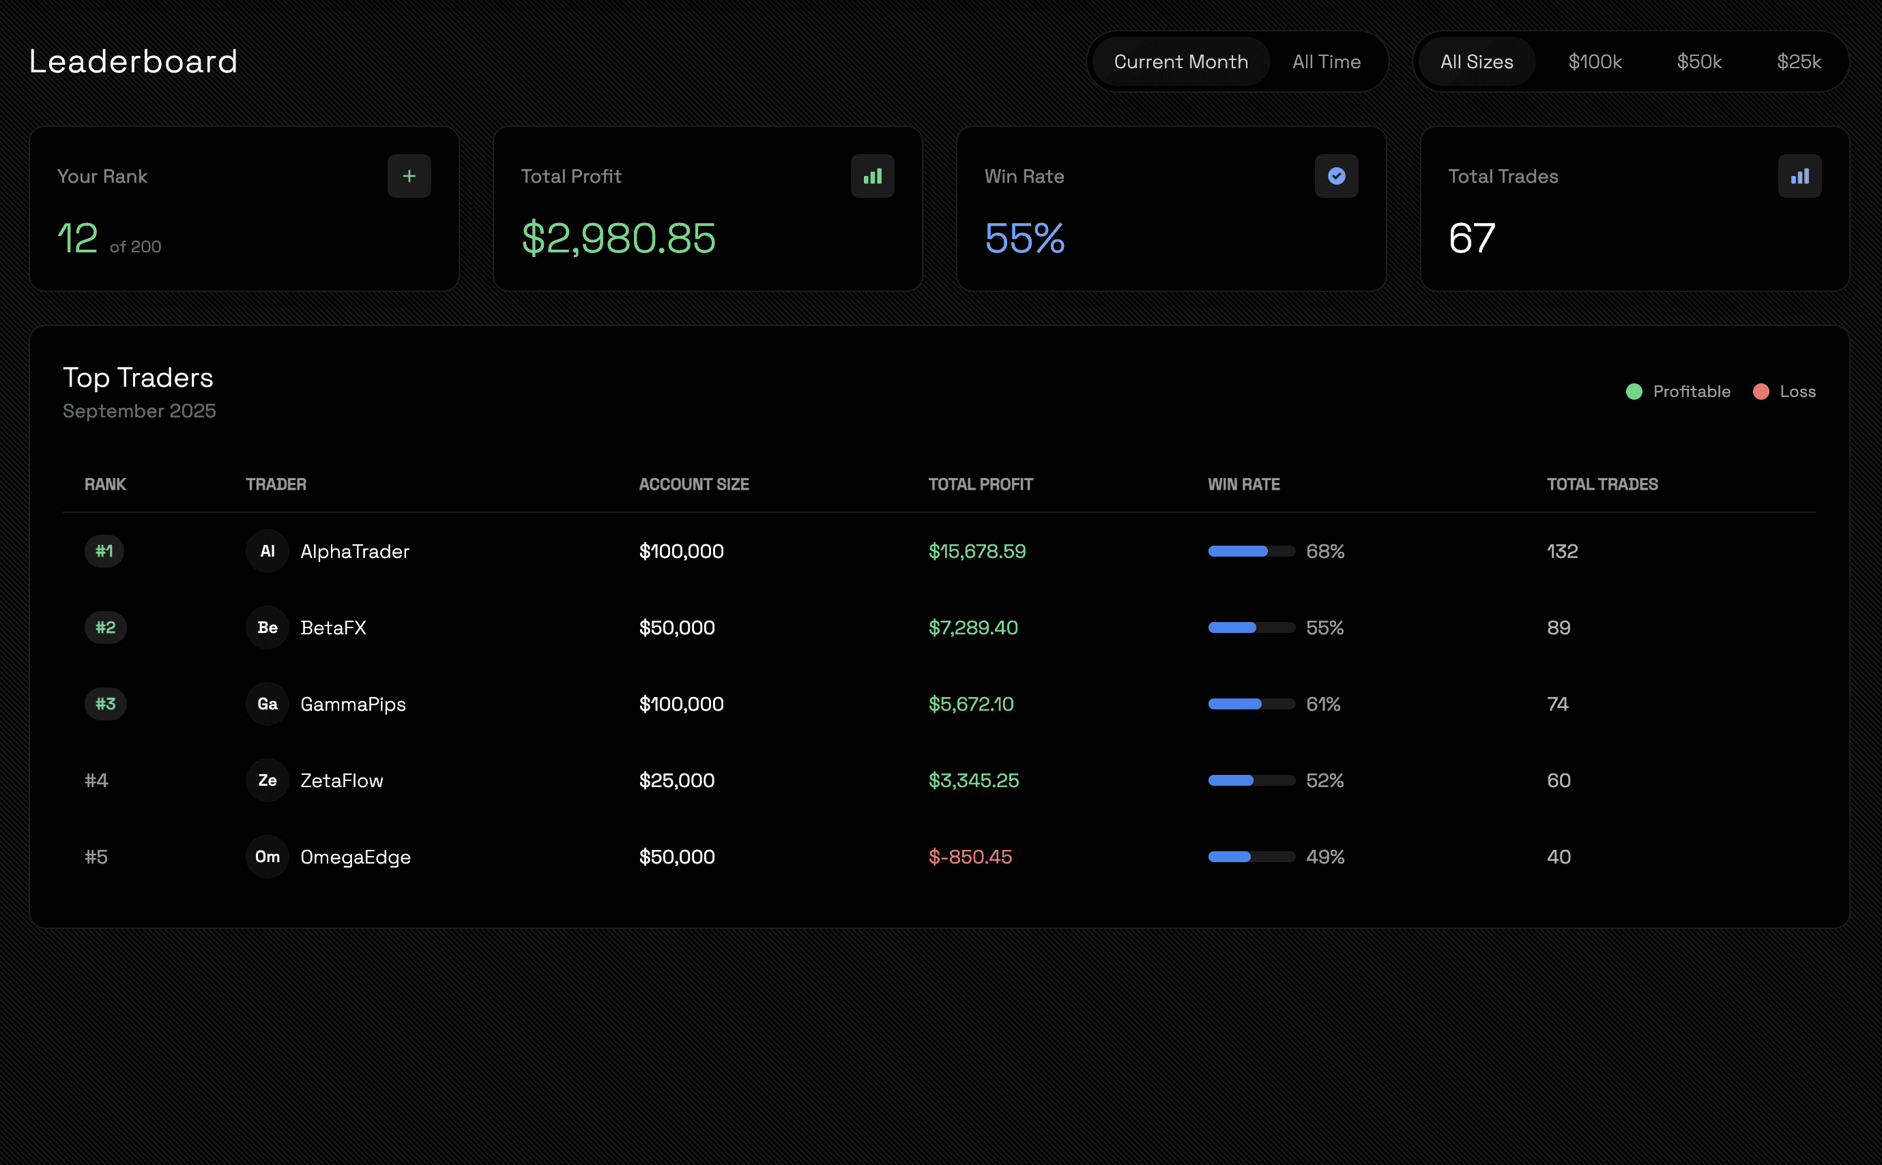Click the $5,672.10 profit value
This screenshot has height=1165, width=1882.
coord(971,703)
